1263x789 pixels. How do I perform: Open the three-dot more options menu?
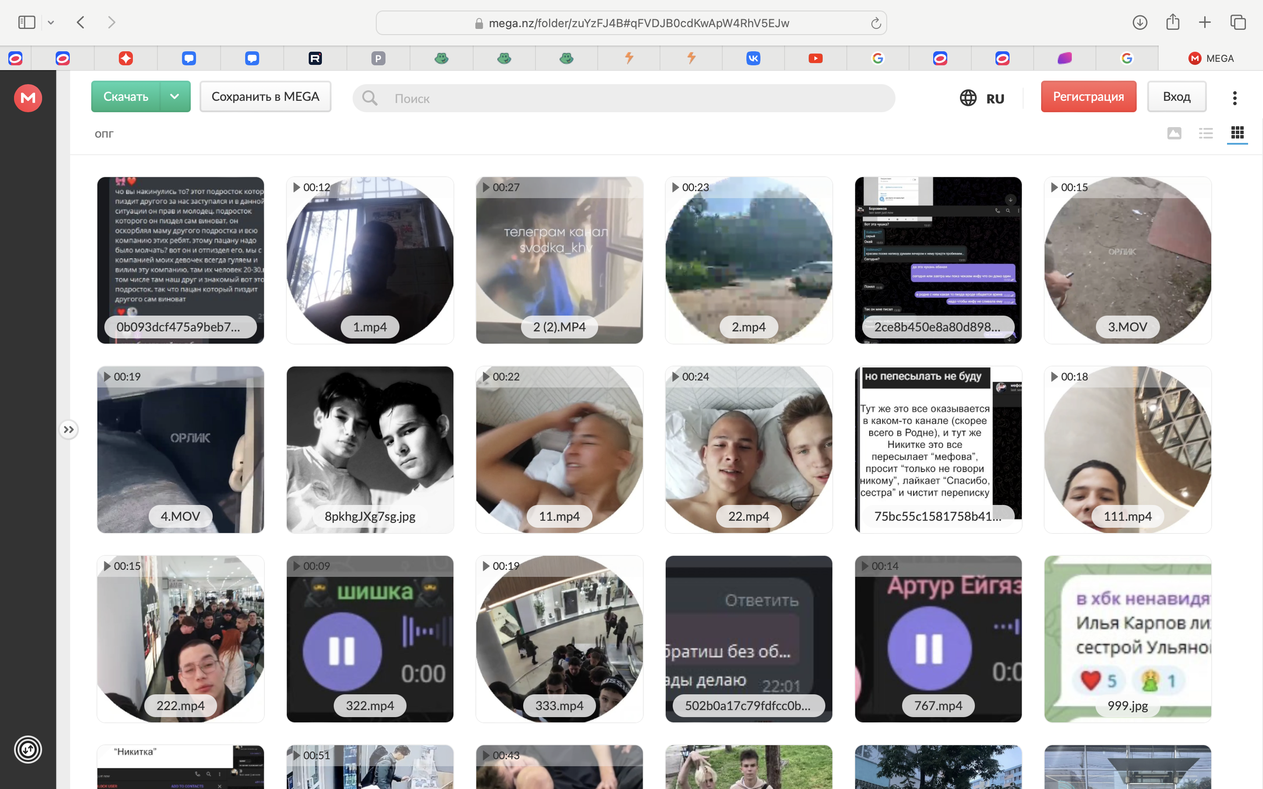point(1234,98)
